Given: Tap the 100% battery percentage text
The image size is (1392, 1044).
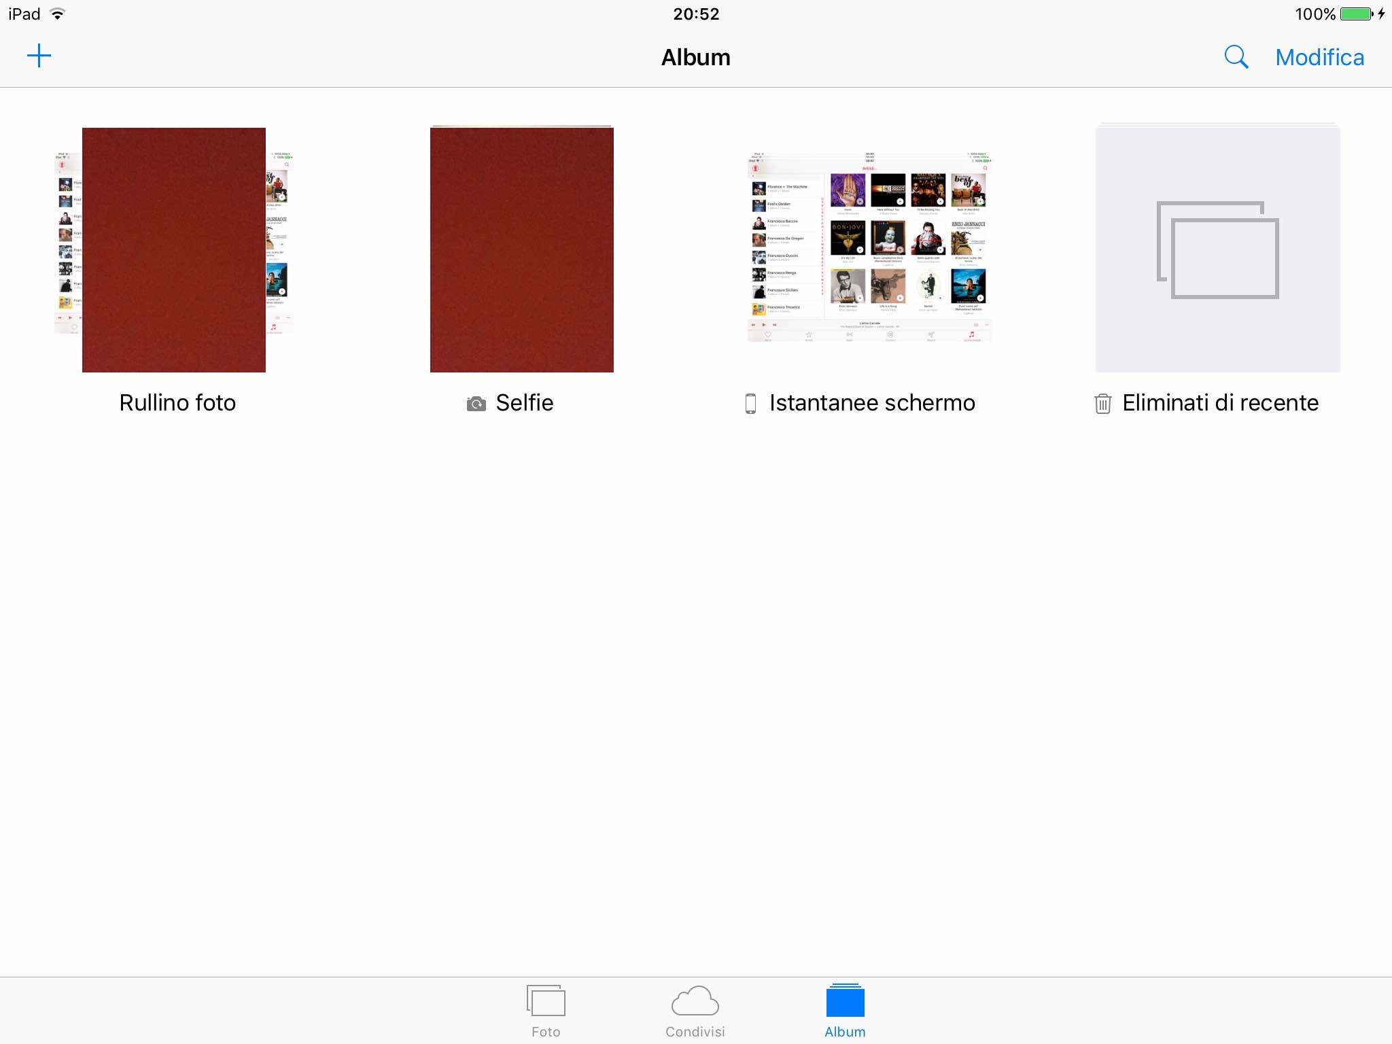Looking at the screenshot, I should pos(1315,14).
